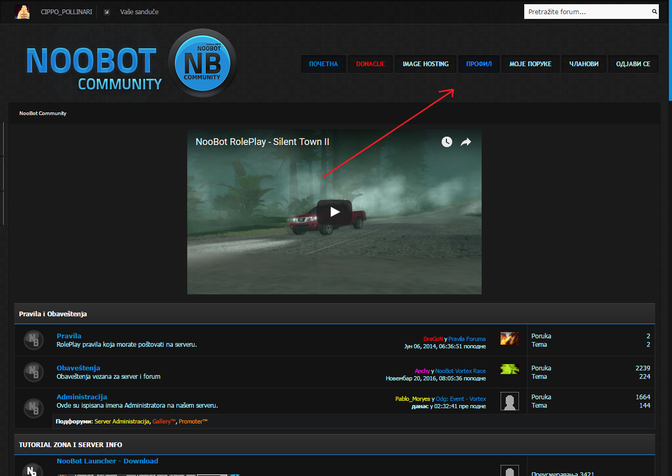Open the ПОЧЕТНА menu item

(x=323, y=64)
